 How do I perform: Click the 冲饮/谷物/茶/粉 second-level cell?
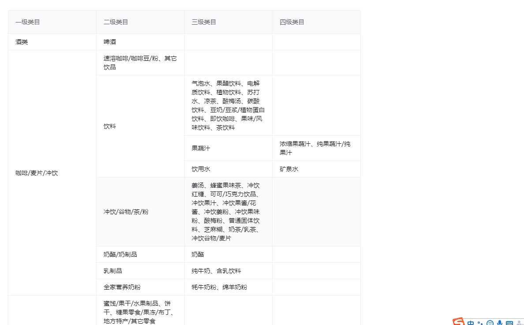click(x=126, y=212)
